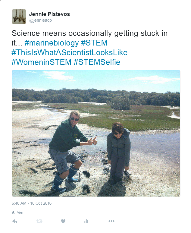Open Jennie Pistevos profile avatar
Screen dimensions: 191x233
[19, 17]
